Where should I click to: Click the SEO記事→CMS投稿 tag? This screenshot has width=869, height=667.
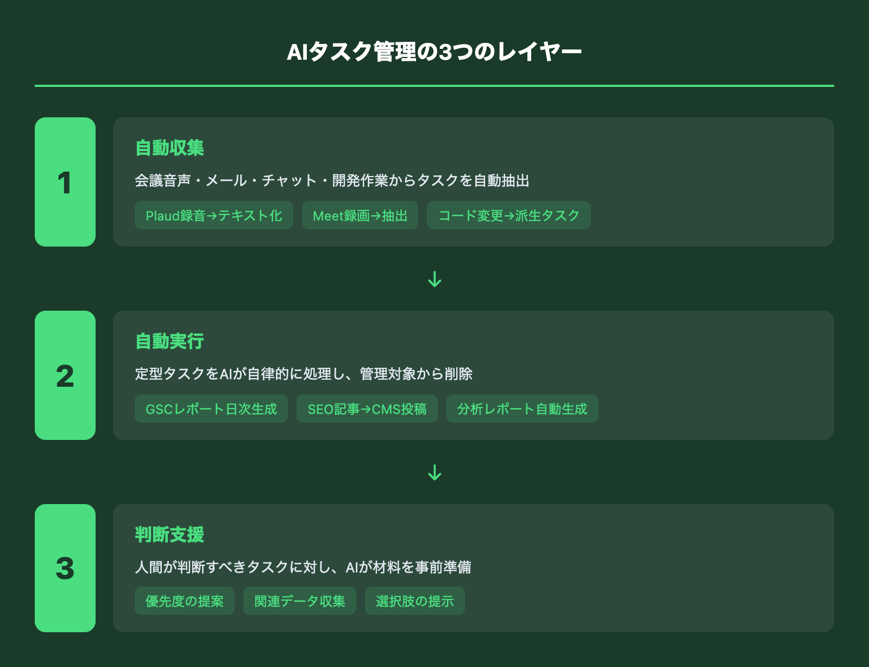(x=367, y=409)
